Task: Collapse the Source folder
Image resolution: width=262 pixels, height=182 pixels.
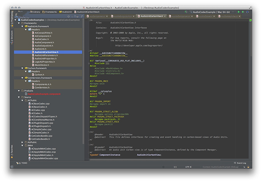Action: pyautogui.click(x=19, y=97)
